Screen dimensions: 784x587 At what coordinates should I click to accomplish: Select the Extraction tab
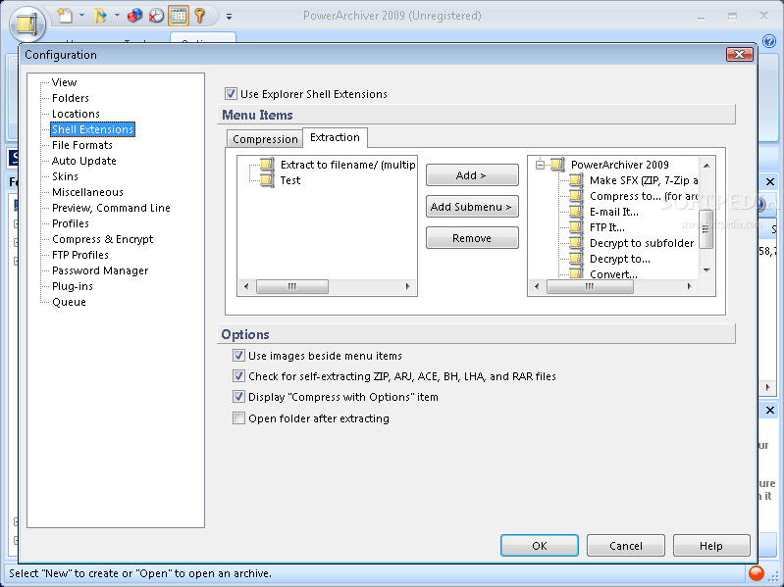coord(335,137)
